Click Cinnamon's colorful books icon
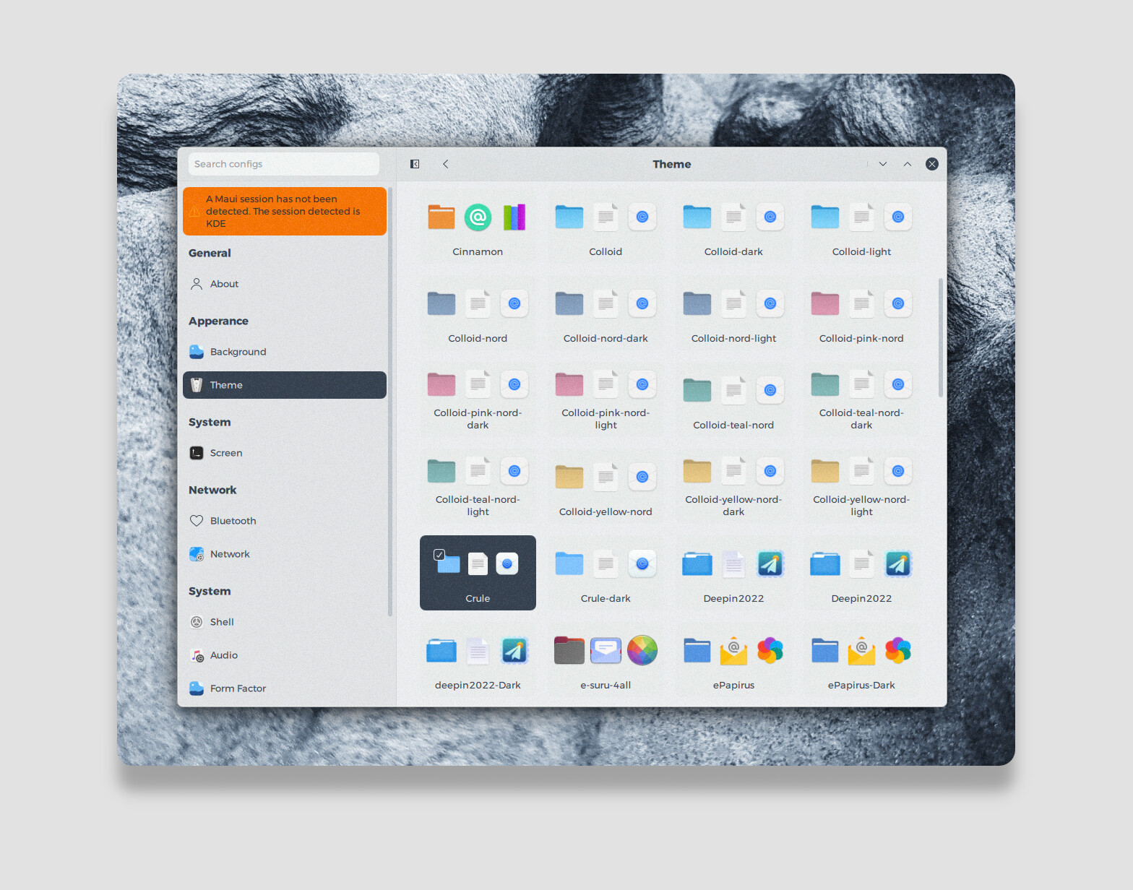The image size is (1133, 890). tap(514, 217)
